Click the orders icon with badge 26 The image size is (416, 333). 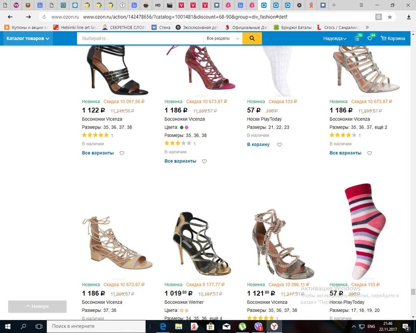point(358,38)
